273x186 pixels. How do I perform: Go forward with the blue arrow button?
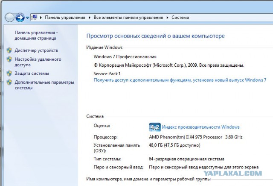pyautogui.click(x=20, y=18)
